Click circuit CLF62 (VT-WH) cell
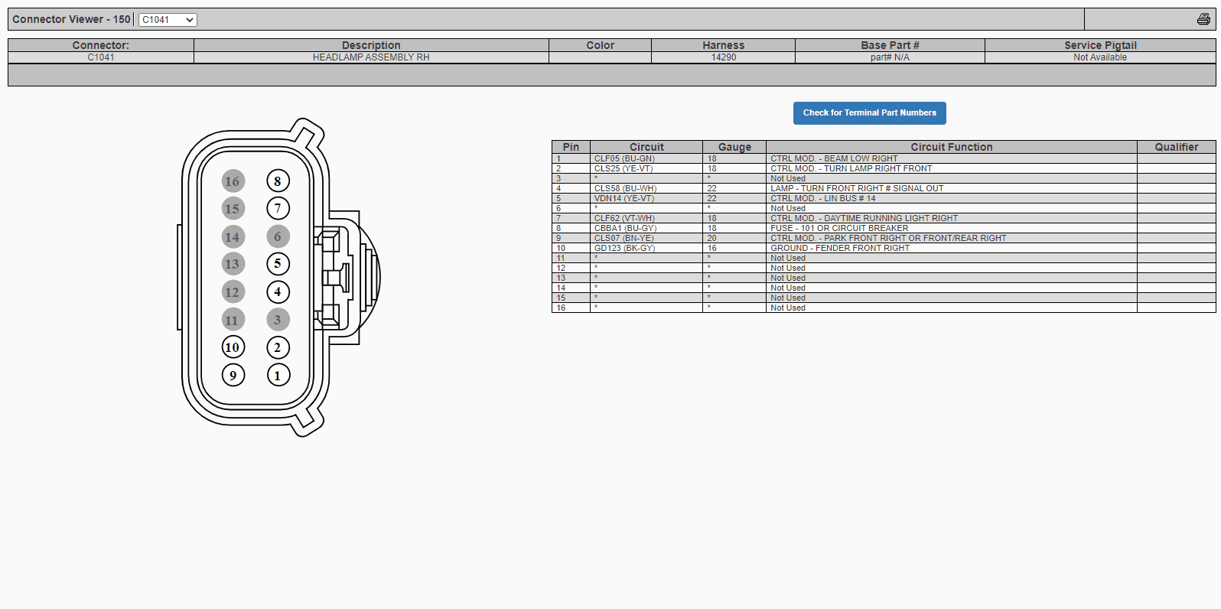1221x609 pixels. 646,218
